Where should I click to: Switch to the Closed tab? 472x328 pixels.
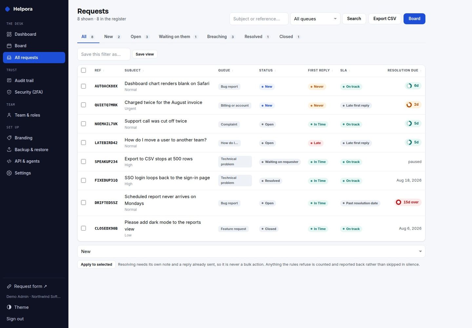pos(290,37)
